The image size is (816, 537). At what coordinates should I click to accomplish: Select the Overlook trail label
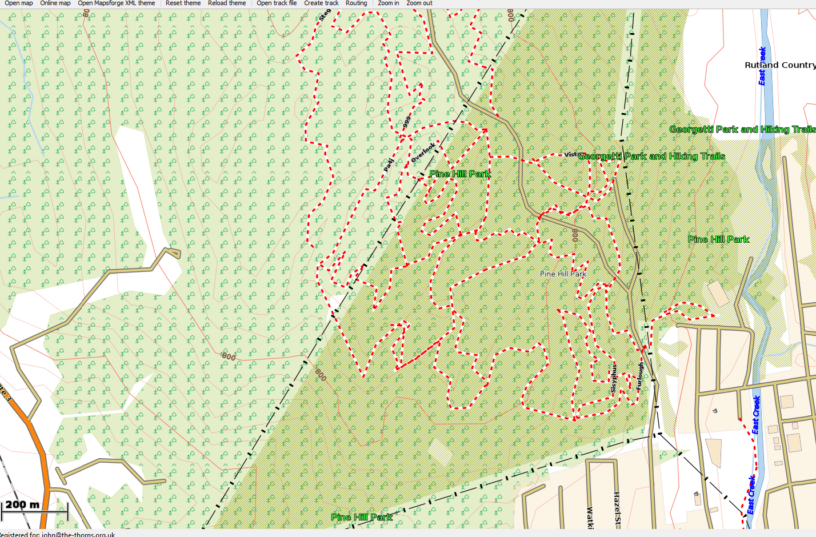tap(423, 153)
